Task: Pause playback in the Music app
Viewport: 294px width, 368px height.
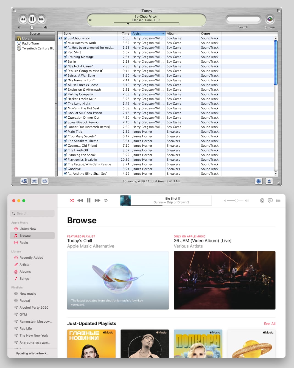Action: (x=89, y=200)
